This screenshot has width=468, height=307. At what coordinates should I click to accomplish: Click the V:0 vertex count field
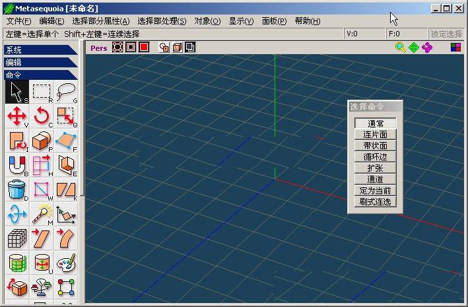pos(364,34)
